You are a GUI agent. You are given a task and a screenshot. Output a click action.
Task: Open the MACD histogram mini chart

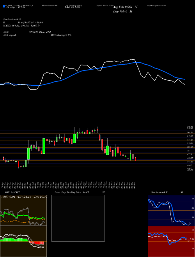pyautogui.click(x=23, y=241)
